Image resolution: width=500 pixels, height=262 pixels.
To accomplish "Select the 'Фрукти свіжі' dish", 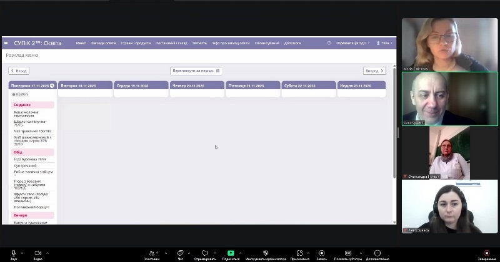I will click(x=31, y=197).
